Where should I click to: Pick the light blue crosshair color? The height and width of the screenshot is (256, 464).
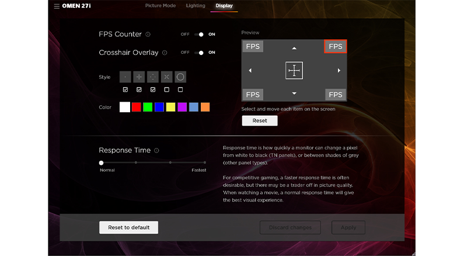[x=194, y=107]
